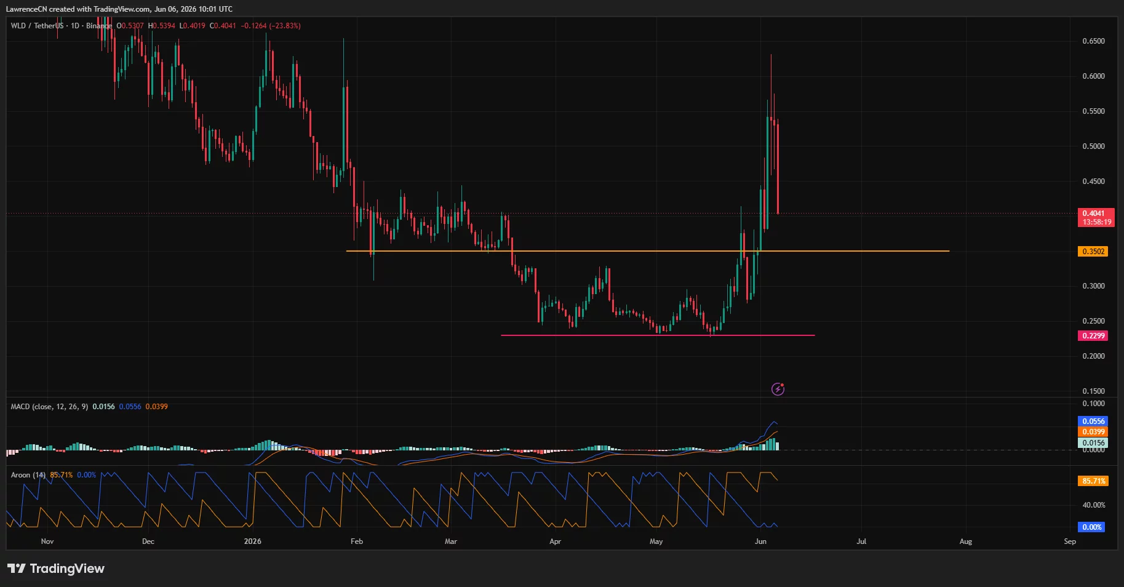Click the MACD (close, 12, 26, 9) legend
Image resolution: width=1124 pixels, height=587 pixels.
point(49,407)
